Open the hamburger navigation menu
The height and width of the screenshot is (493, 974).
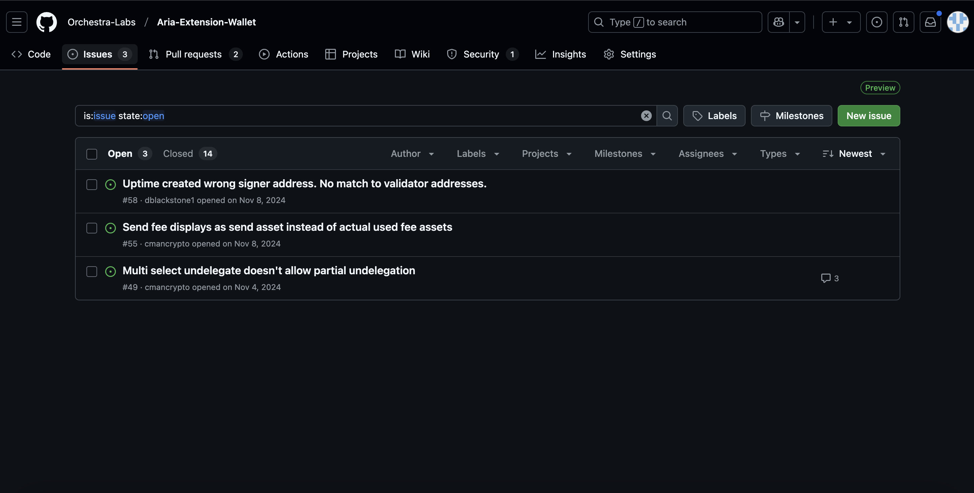(17, 22)
